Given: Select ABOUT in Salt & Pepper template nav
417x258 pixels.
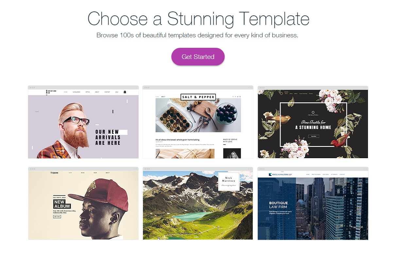Looking at the screenshot, I should (x=163, y=97).
